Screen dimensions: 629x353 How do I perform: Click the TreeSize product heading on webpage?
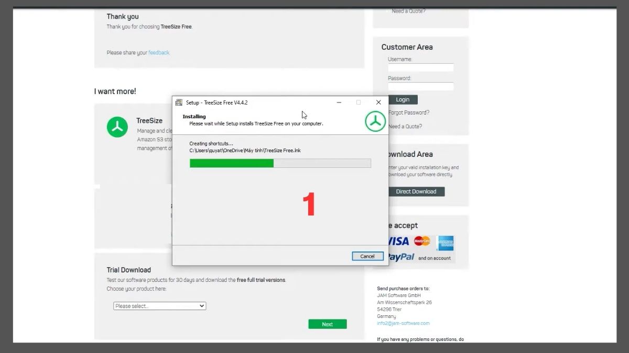pos(149,121)
